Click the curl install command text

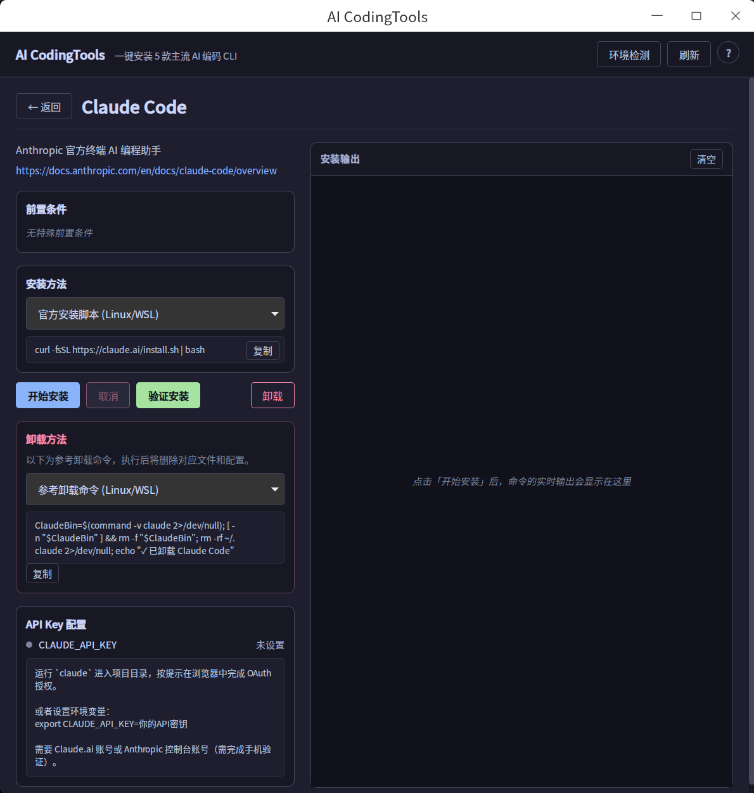coord(120,350)
